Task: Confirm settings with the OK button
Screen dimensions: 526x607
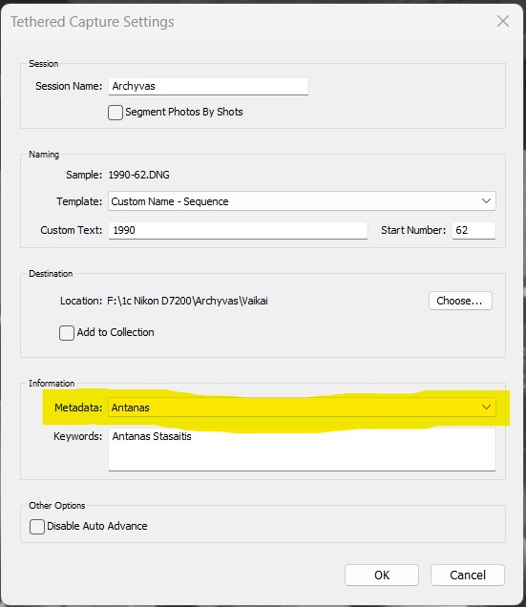Action: coord(382,575)
